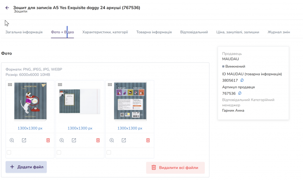Click Видалити всі файли button
This screenshot has width=303, height=181.
pos(176,168)
